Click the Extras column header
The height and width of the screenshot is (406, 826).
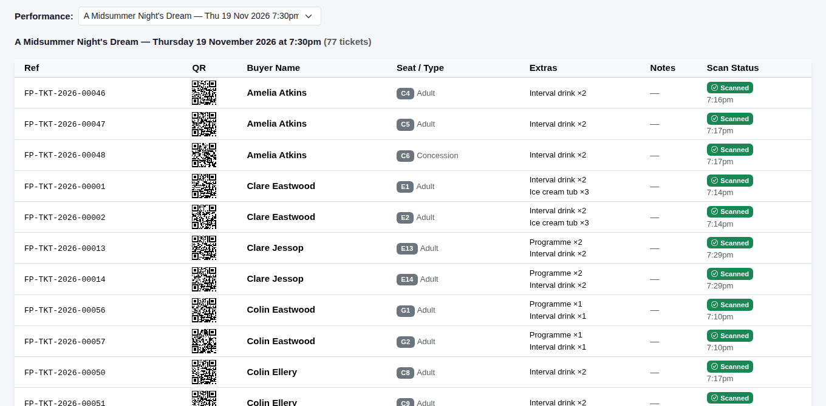(543, 68)
